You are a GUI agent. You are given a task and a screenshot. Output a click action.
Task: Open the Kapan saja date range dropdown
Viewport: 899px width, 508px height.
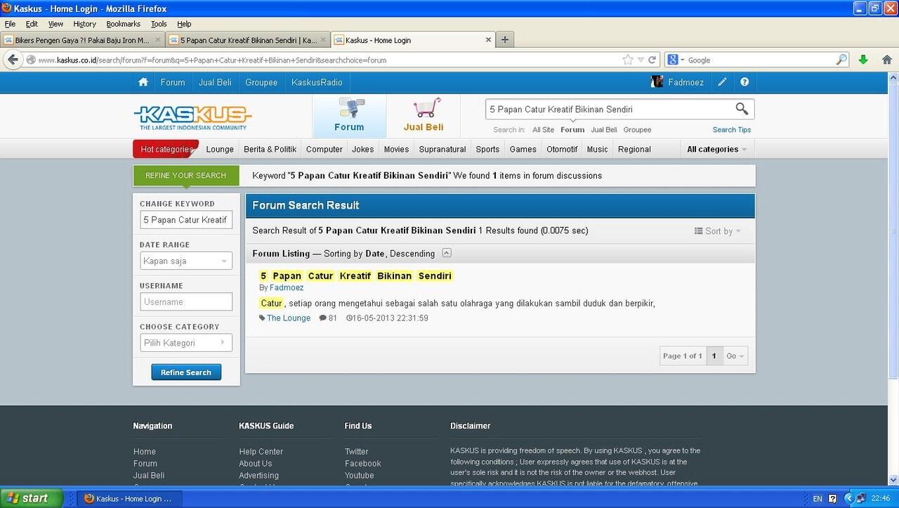point(186,261)
